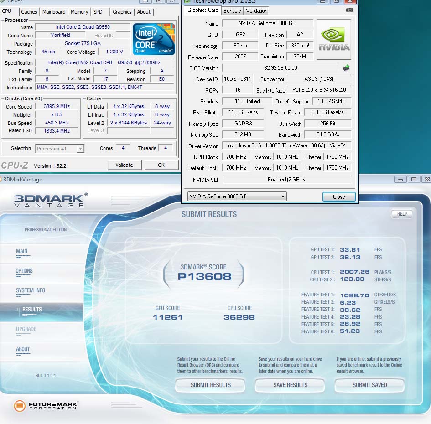Open the About tab in CPU-Z

(144, 12)
